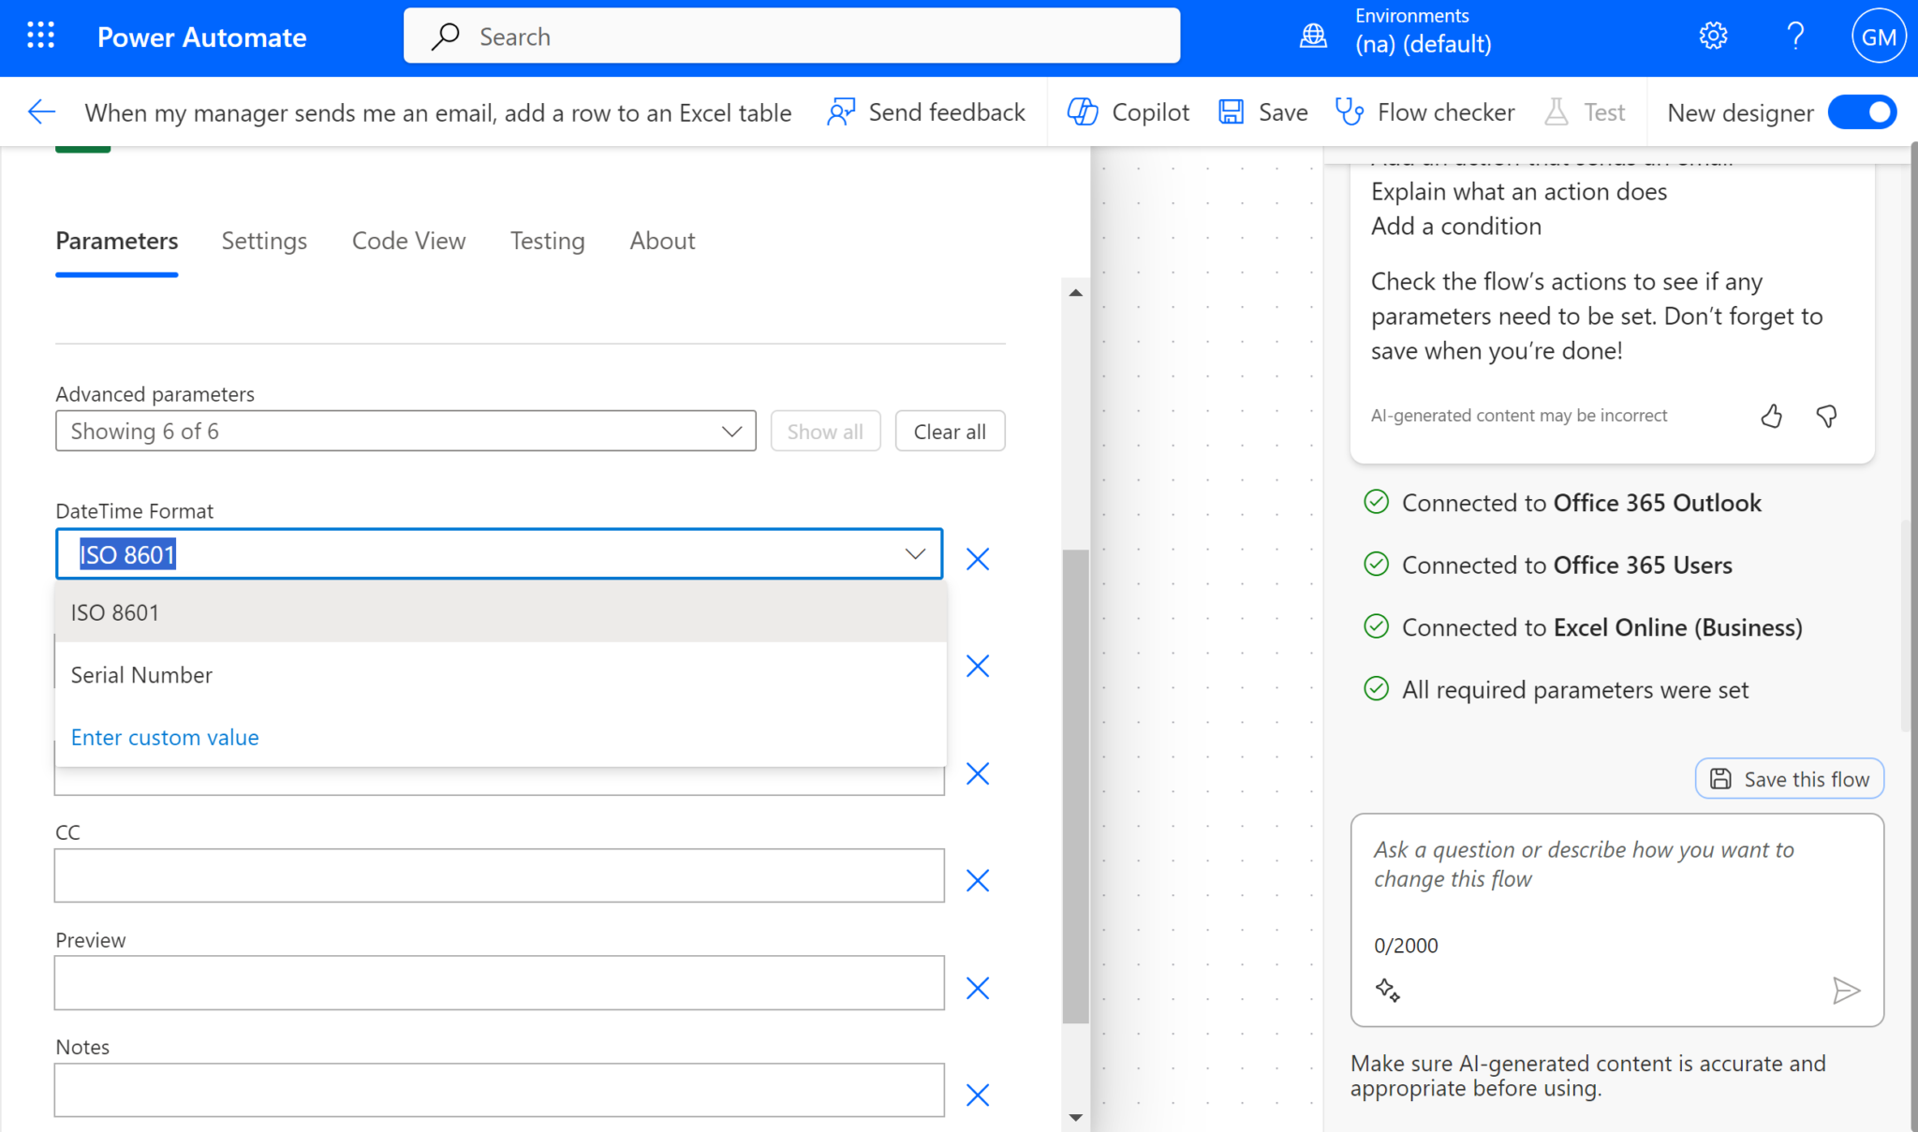Open the Code View tab

(x=408, y=241)
